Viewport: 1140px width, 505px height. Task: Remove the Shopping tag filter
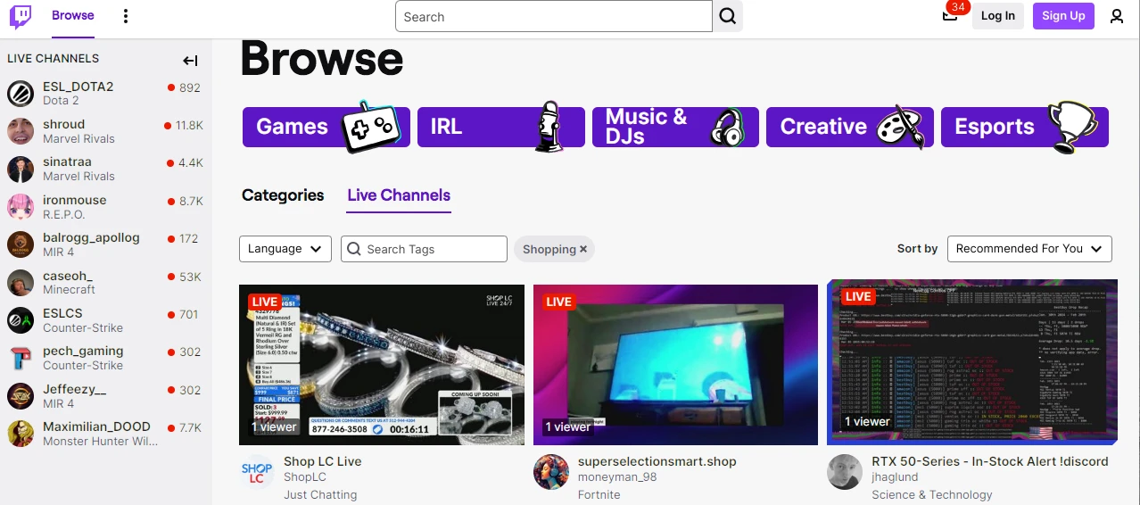pos(583,249)
